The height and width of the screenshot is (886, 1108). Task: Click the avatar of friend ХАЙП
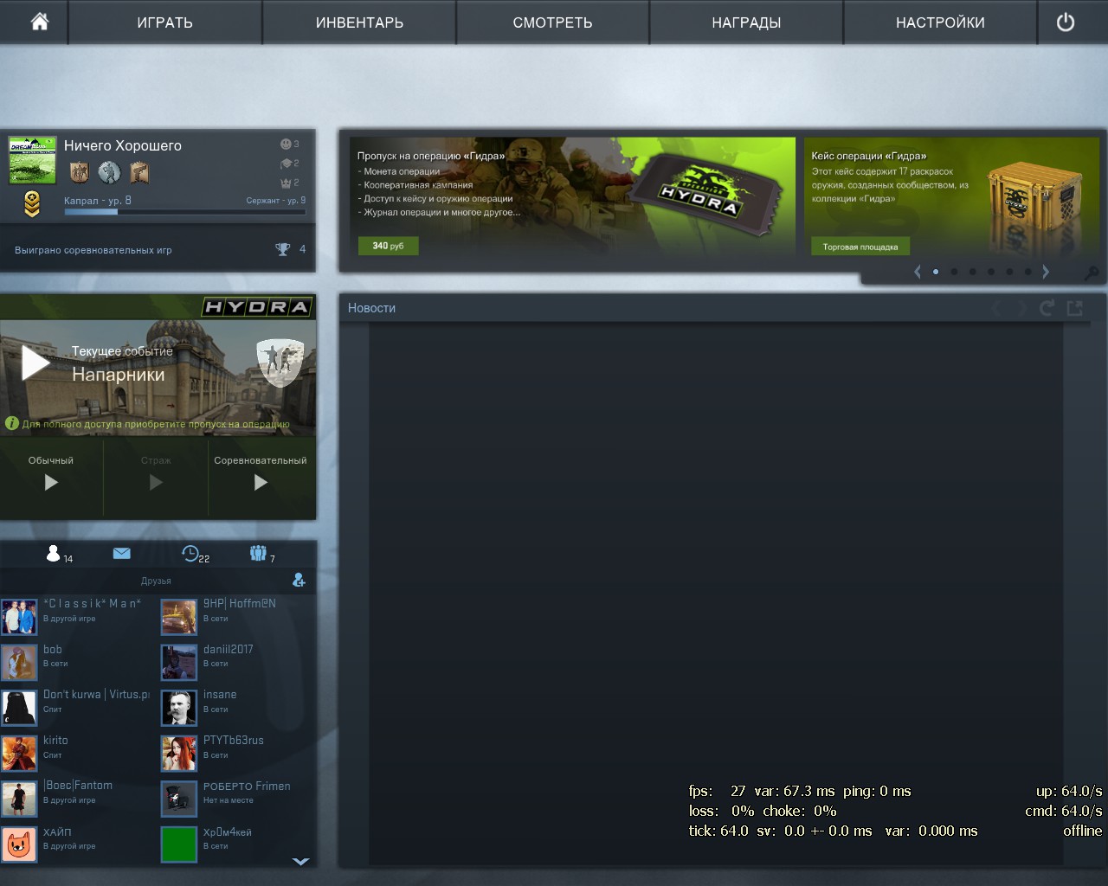(x=19, y=844)
